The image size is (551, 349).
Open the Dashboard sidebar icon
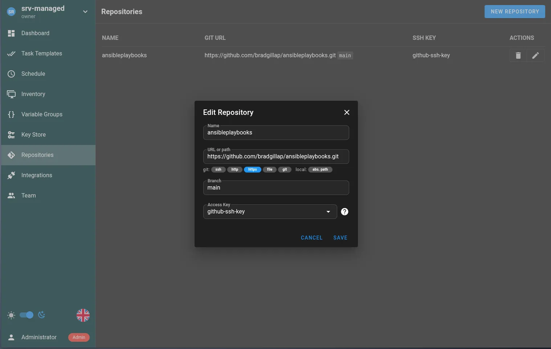tap(11, 33)
